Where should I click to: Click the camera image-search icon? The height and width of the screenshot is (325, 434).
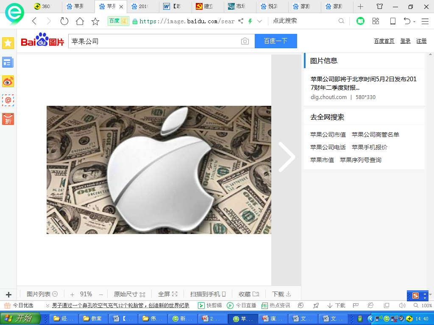point(245,41)
